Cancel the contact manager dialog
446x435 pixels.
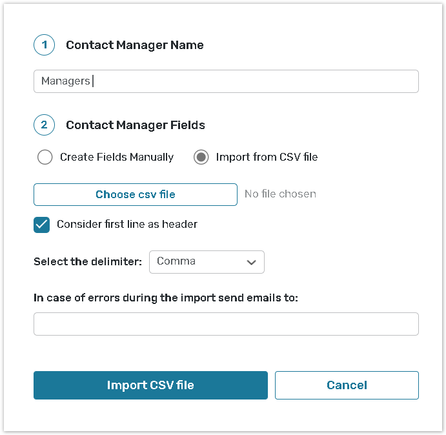coord(347,385)
